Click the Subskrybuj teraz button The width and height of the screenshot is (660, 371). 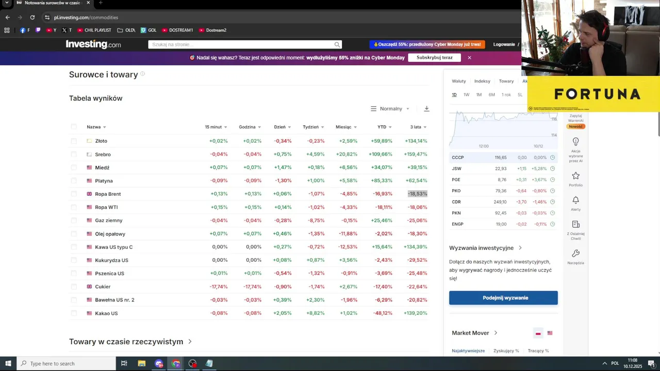[x=435, y=58]
